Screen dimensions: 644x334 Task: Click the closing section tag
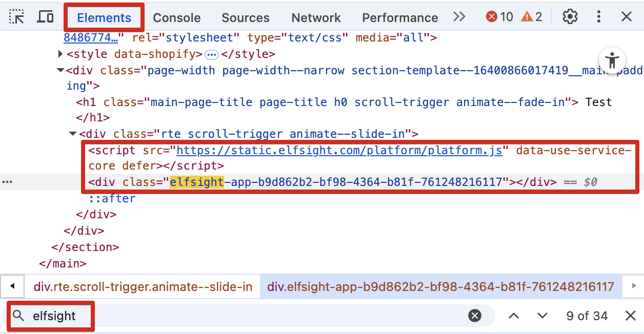[x=85, y=247]
